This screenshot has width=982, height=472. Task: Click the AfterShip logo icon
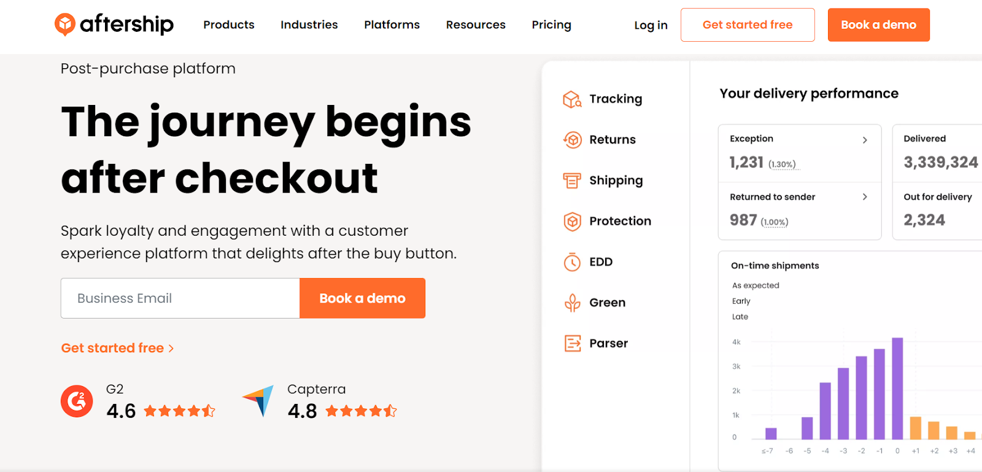click(65, 25)
